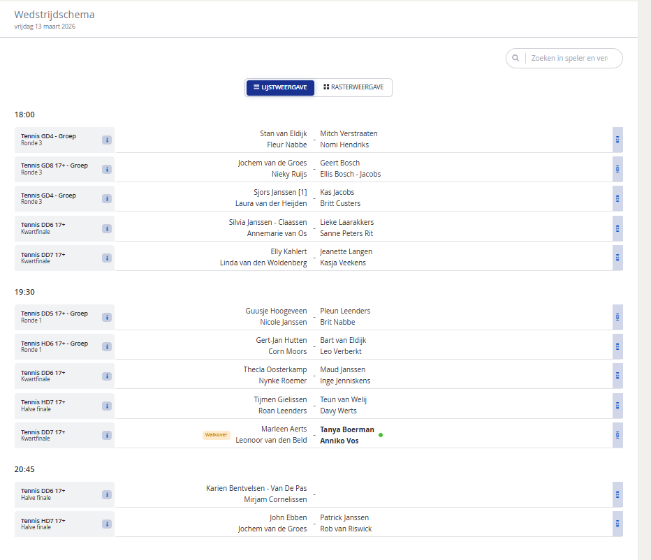Viewport: 651px width, 560px height.
Task: Open H2H for Thecla Oosterkamp match
Action: pos(617,376)
